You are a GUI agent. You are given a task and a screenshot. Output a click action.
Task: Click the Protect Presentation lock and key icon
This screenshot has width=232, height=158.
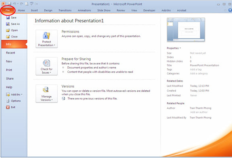point(46,35)
